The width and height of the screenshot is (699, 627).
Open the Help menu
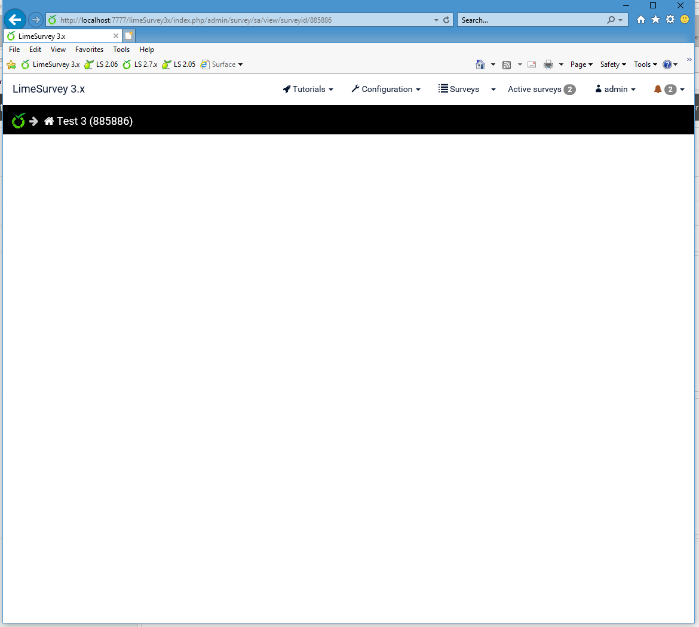(x=146, y=50)
